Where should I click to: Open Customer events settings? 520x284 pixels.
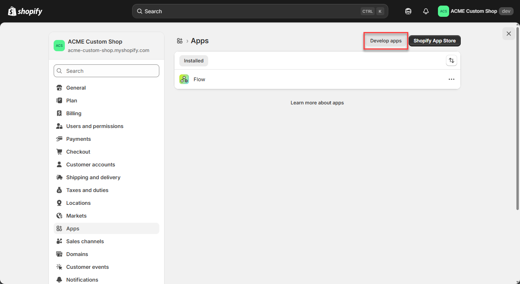(x=106, y=267)
